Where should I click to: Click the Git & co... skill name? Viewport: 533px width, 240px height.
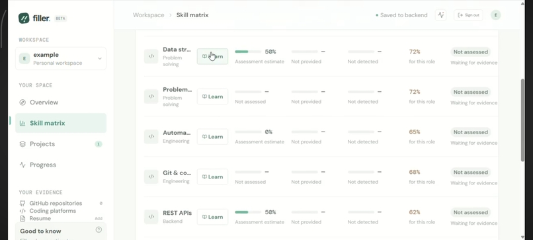[x=177, y=173]
